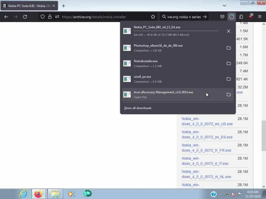Image resolution: width=266 pixels, height=199 pixels.
Task: Click the uiso9_pe.exe file icon
Action: point(127,79)
